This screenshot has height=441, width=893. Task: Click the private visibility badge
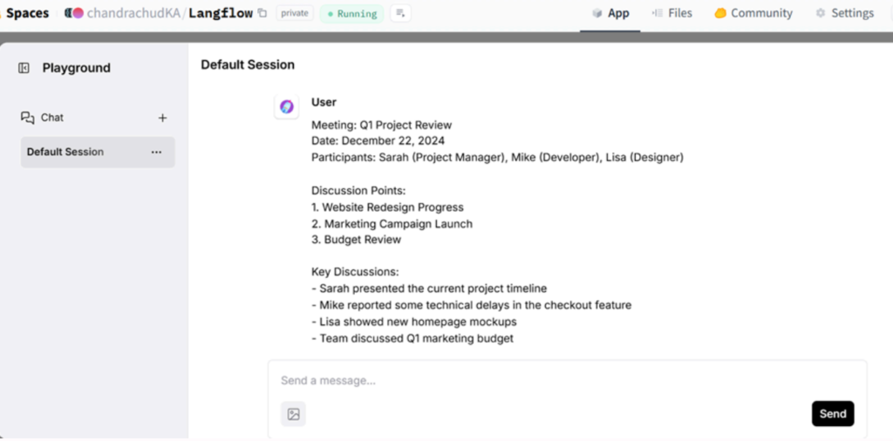point(295,13)
